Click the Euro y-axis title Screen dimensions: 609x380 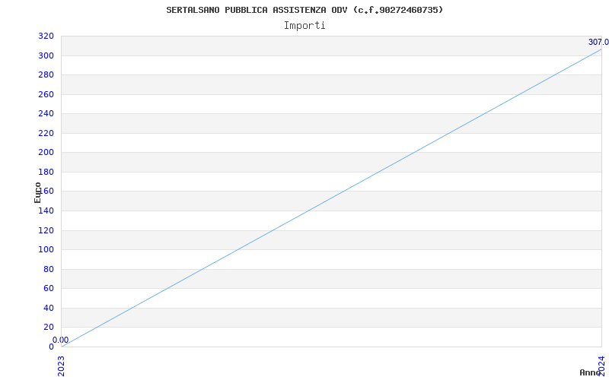click(37, 192)
